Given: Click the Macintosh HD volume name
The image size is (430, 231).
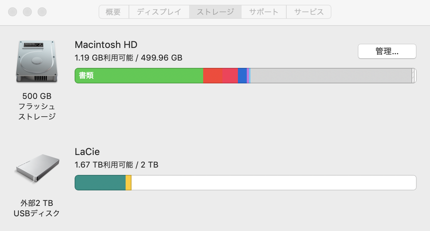Looking at the screenshot, I should 106,45.
